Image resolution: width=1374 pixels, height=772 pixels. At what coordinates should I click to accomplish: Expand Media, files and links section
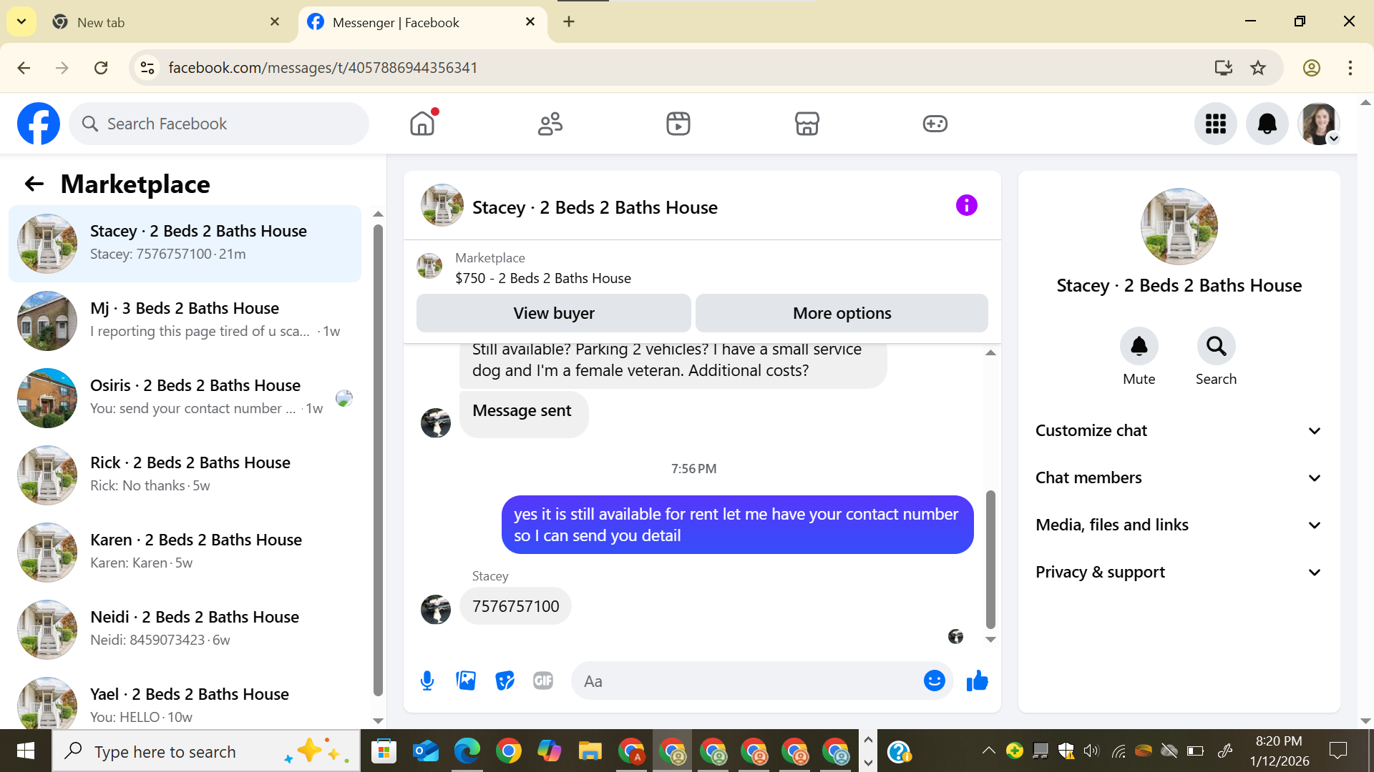[x=1177, y=525]
